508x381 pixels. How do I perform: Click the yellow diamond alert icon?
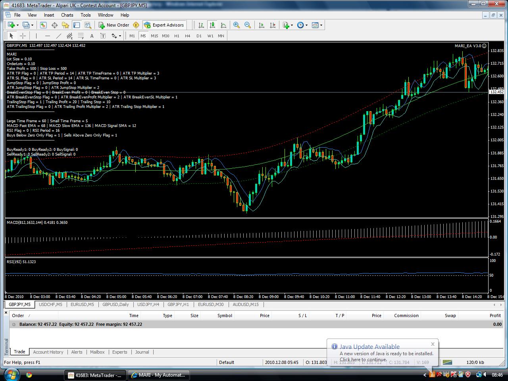tap(136, 25)
